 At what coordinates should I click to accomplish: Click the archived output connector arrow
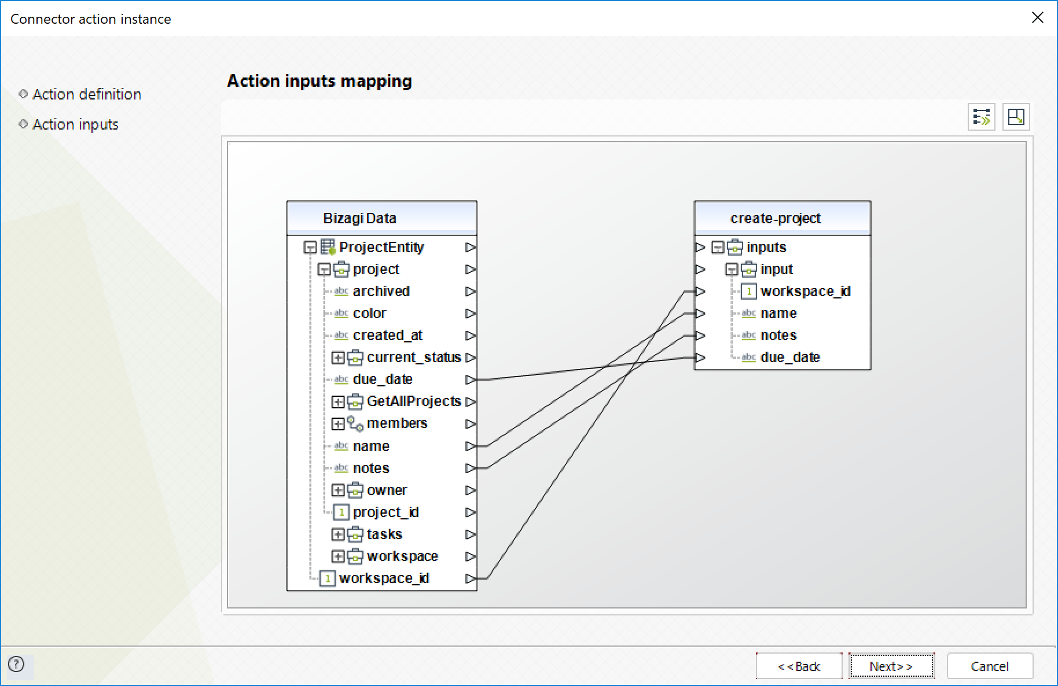pyautogui.click(x=471, y=292)
